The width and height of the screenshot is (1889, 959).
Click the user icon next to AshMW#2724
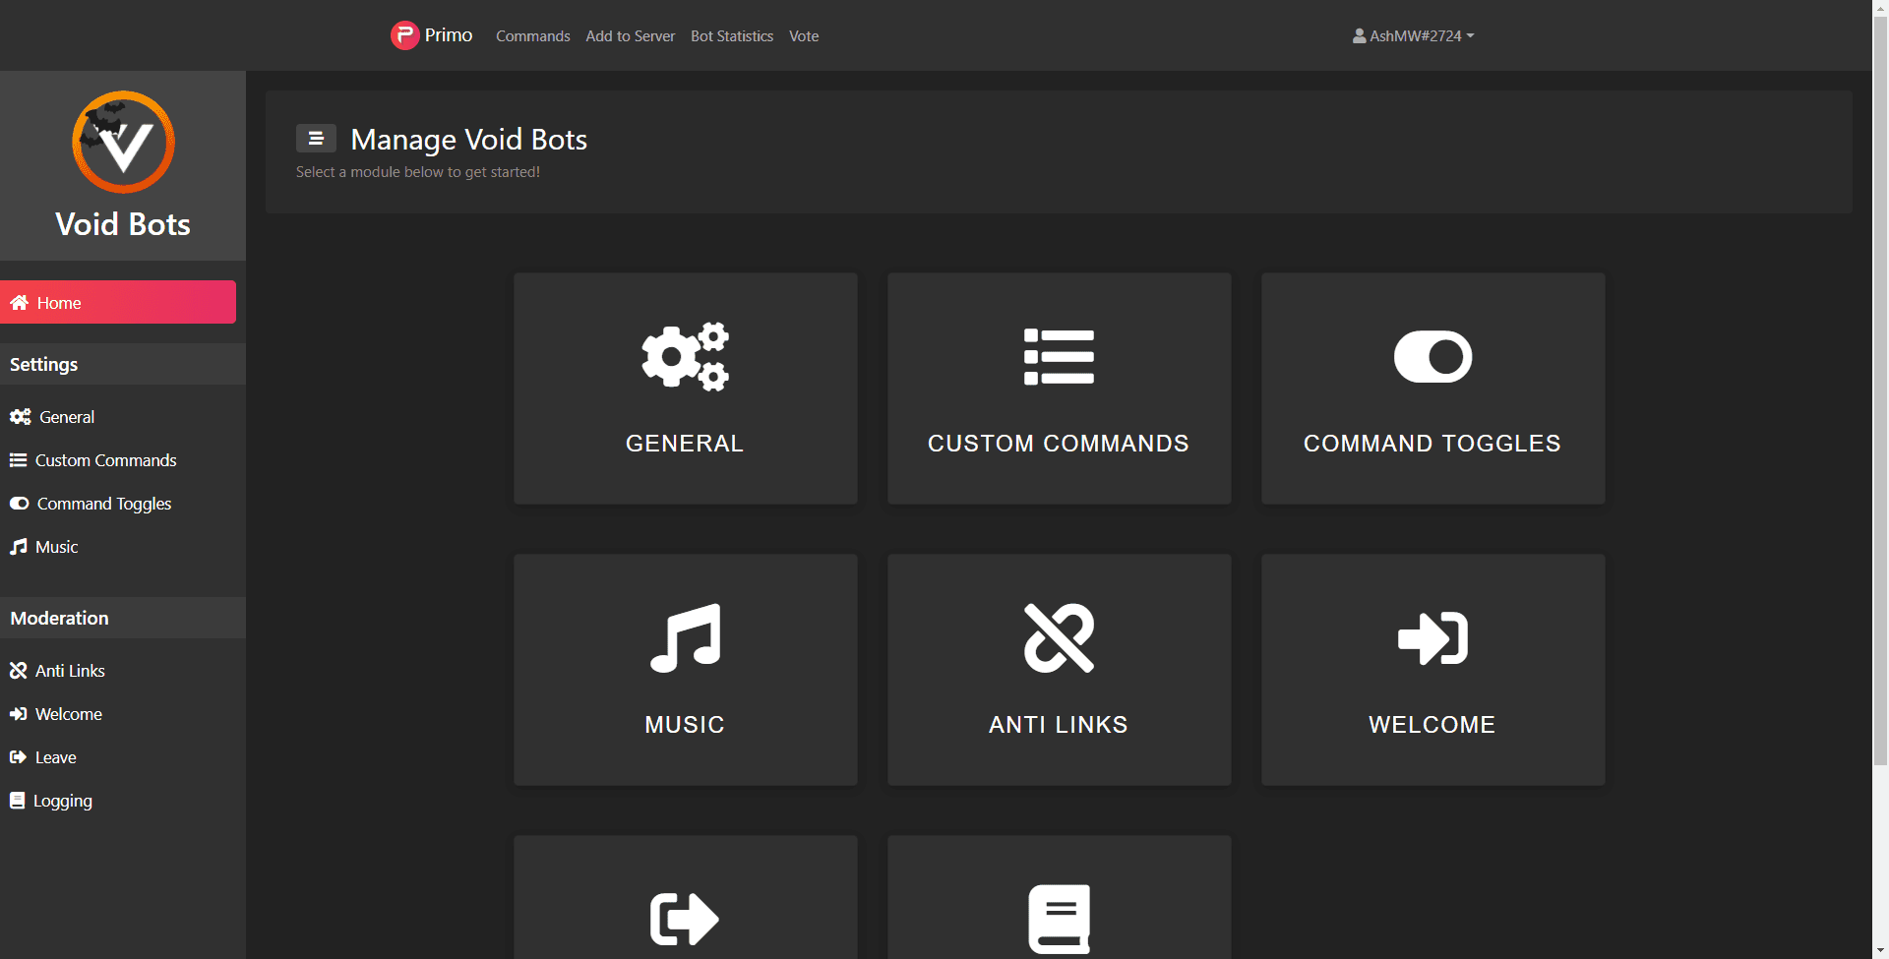1359,35
